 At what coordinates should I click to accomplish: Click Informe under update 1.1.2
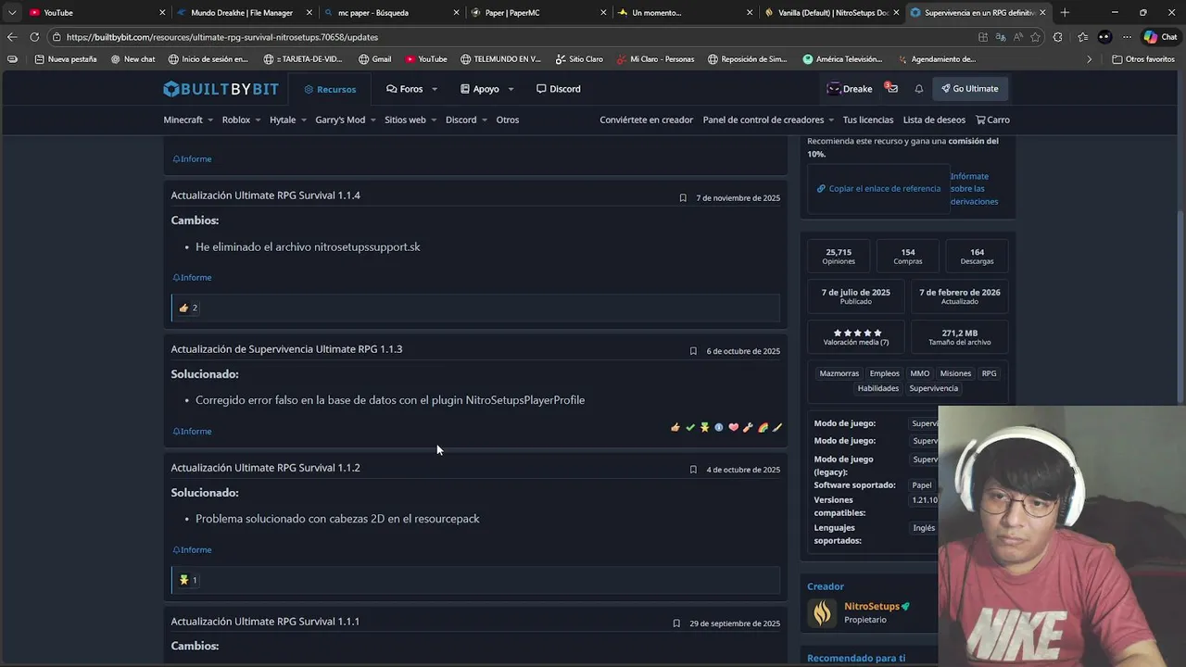point(192,549)
